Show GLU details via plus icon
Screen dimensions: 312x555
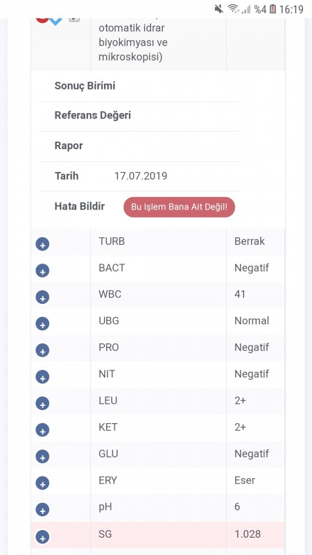(x=42, y=456)
